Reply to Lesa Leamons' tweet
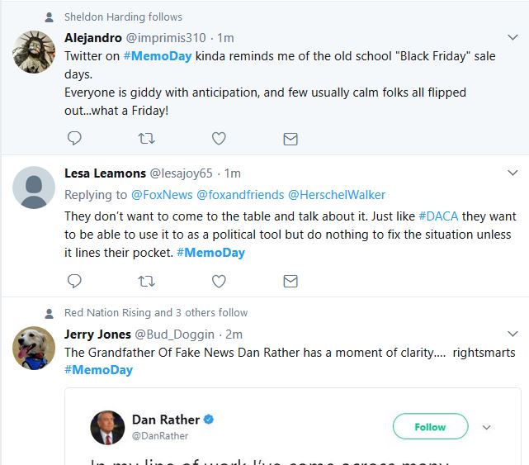The width and height of the screenshot is (529, 465). (74, 281)
